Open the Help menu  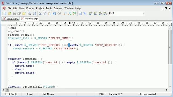[78, 8]
